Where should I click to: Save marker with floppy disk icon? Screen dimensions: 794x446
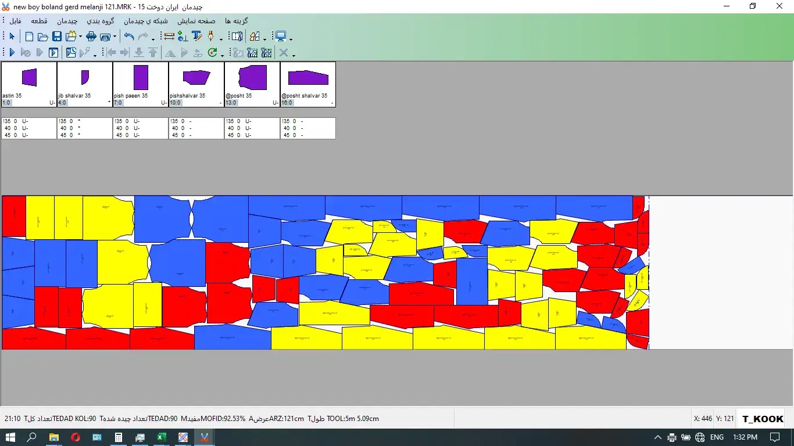coord(57,37)
